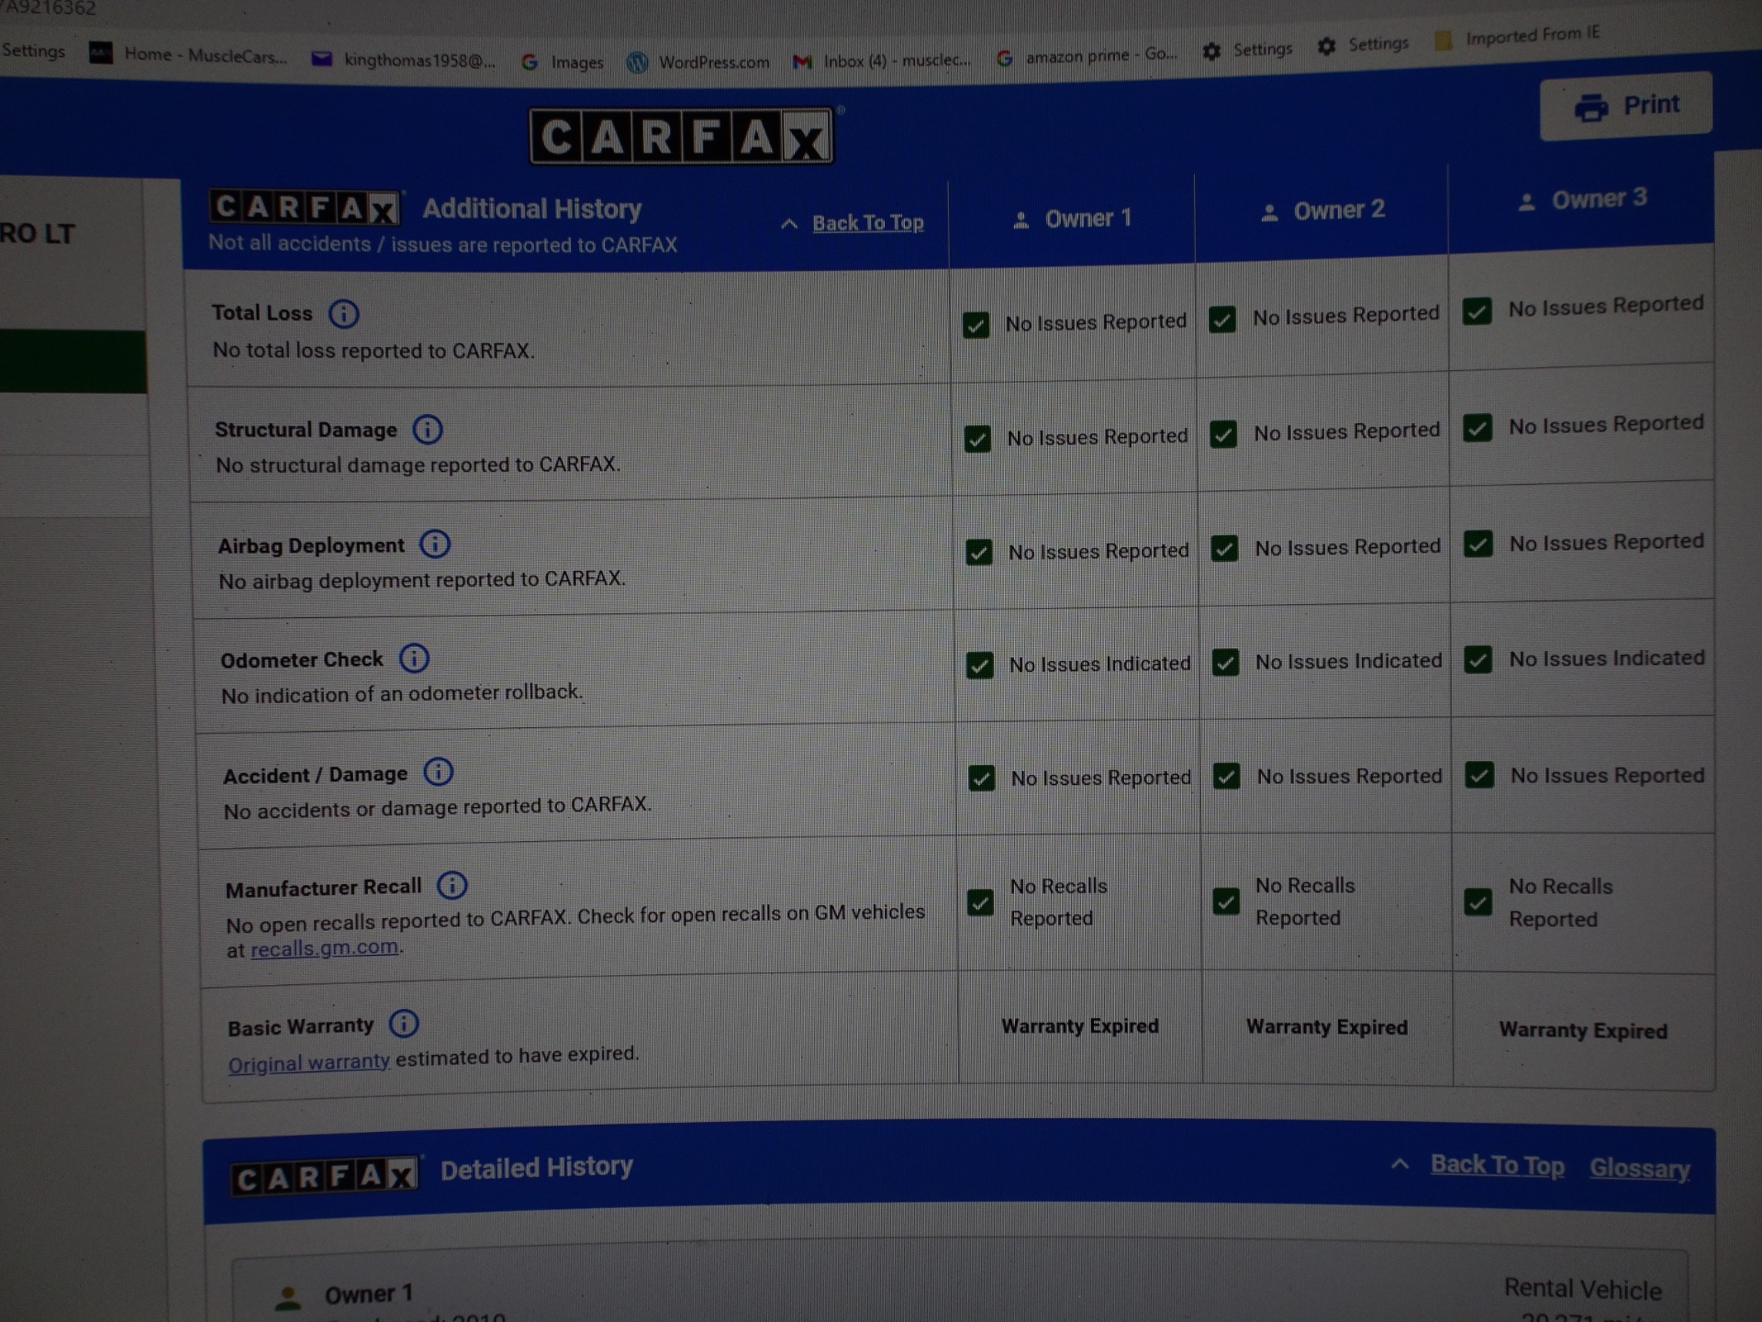Open Gmail Inbox (4) bookmark
1762x1322 pixels.
(882, 61)
